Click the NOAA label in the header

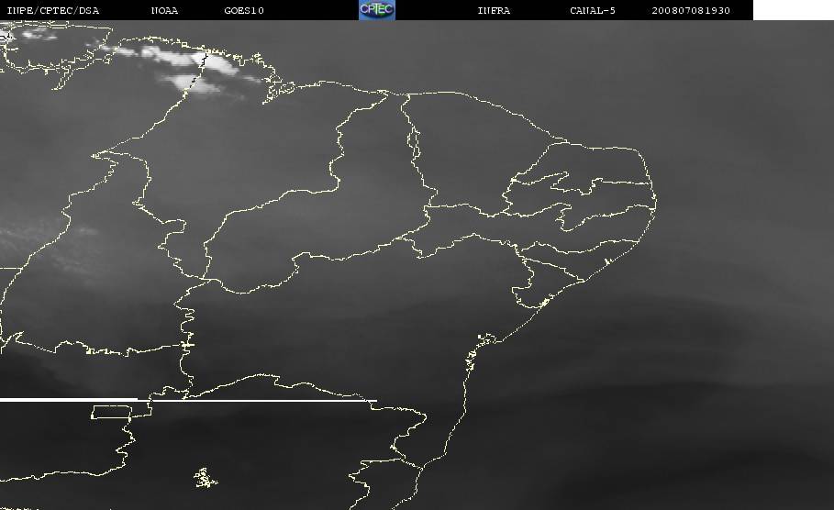pos(164,10)
